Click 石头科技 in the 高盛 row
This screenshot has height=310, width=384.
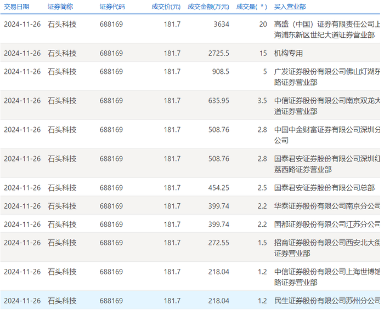point(62,24)
